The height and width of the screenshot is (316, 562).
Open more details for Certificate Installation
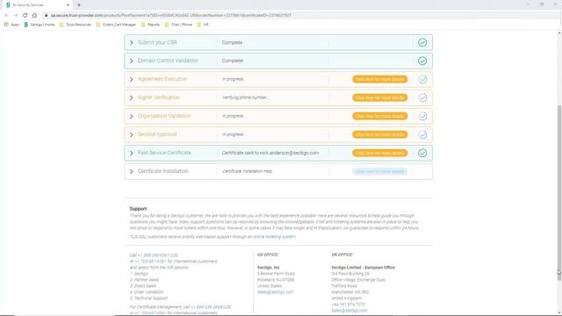point(379,171)
